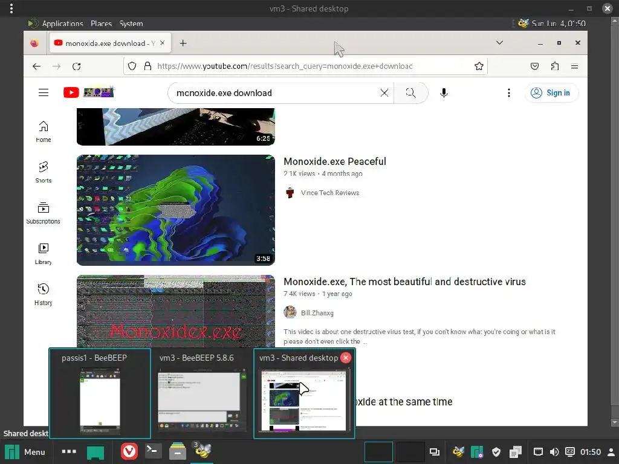Image resolution: width=619 pixels, height=464 pixels.
Task: Expand the list all tabs chevron
Action: (x=499, y=43)
